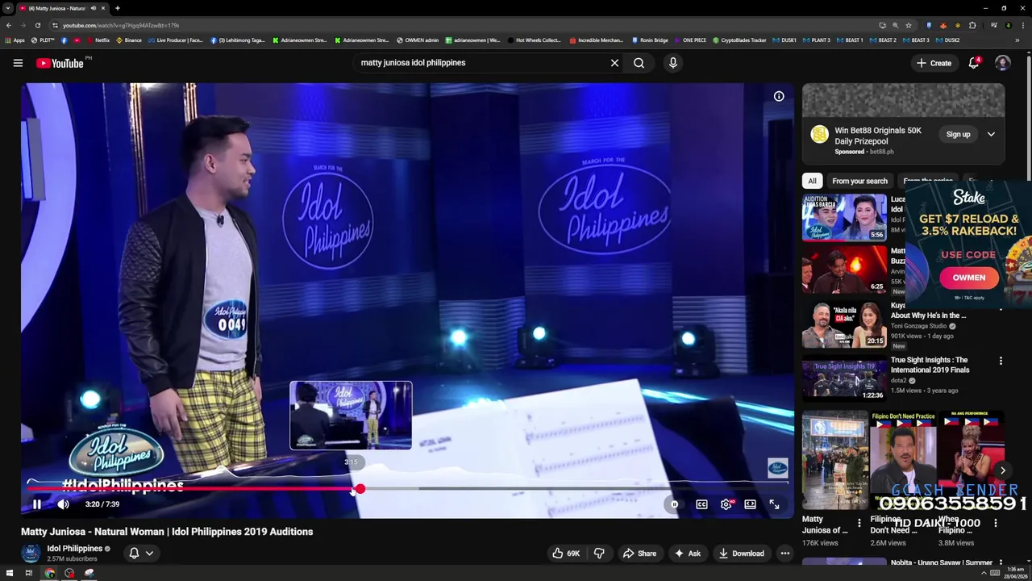Expand the Bet88 ad chevron
Viewport: 1032px width, 581px height.
(991, 135)
